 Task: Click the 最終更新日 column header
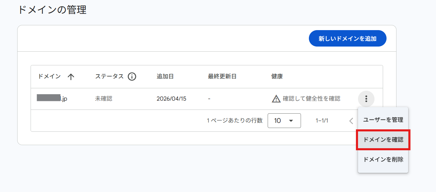222,76
